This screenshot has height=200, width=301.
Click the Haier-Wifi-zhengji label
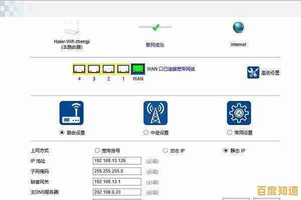pos(72,41)
